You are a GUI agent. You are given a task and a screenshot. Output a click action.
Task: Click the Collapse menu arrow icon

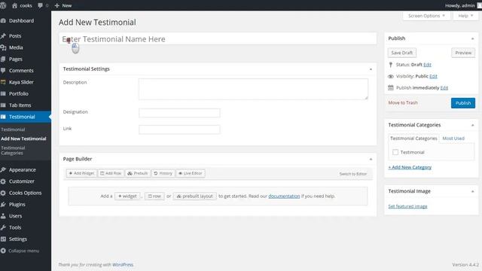(x=3, y=251)
